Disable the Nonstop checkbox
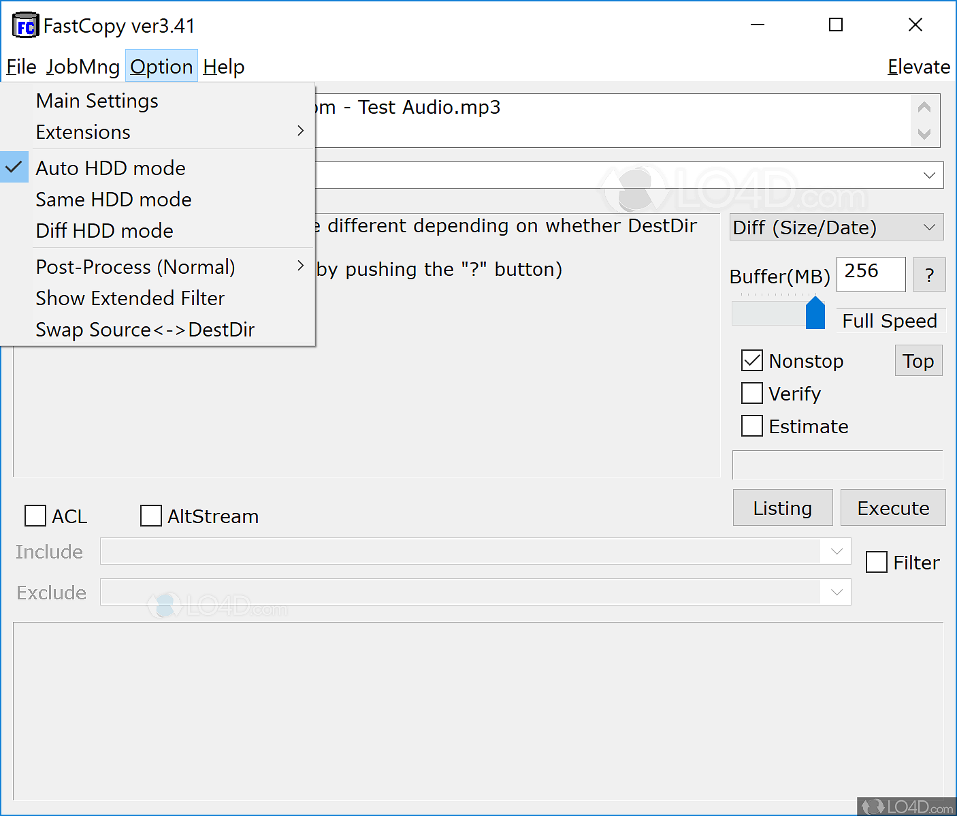The height and width of the screenshot is (816, 957). coord(752,360)
